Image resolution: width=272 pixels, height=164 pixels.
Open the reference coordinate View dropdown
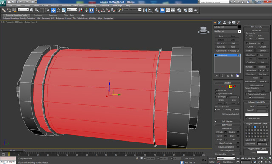pos(72,10)
